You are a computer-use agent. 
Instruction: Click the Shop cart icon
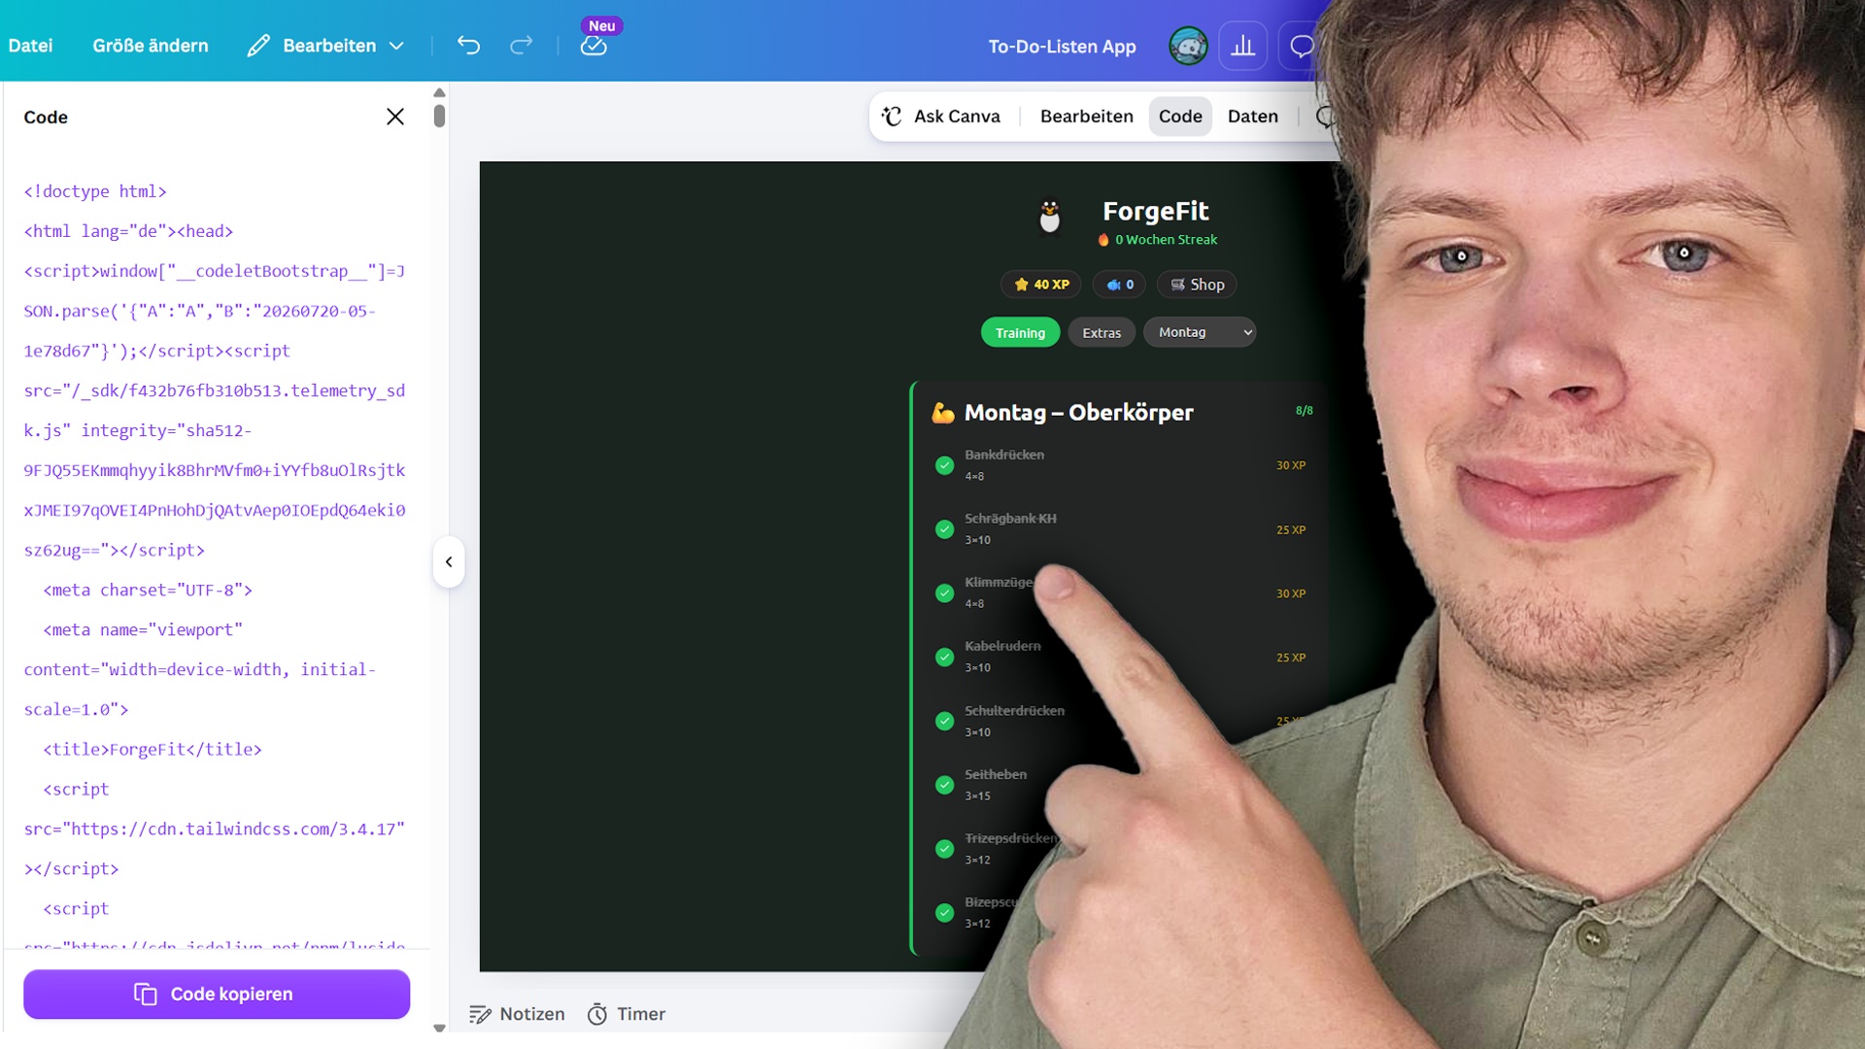1178,285
